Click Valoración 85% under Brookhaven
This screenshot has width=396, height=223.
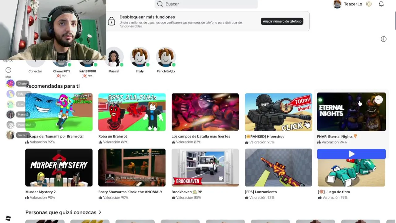187,198
